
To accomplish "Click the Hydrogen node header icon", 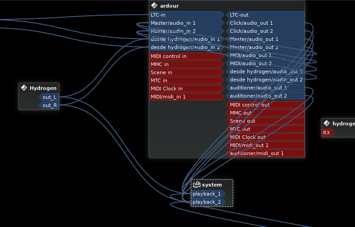I will point(24,88).
